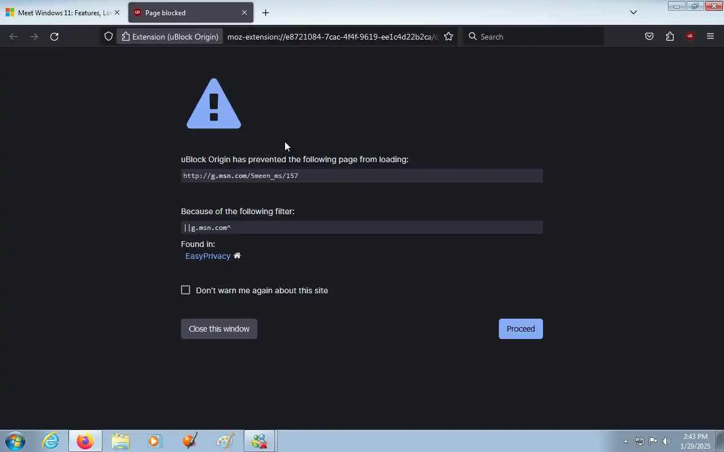Open Windows Media Player in taskbar
The width and height of the screenshot is (724, 452).
click(155, 441)
